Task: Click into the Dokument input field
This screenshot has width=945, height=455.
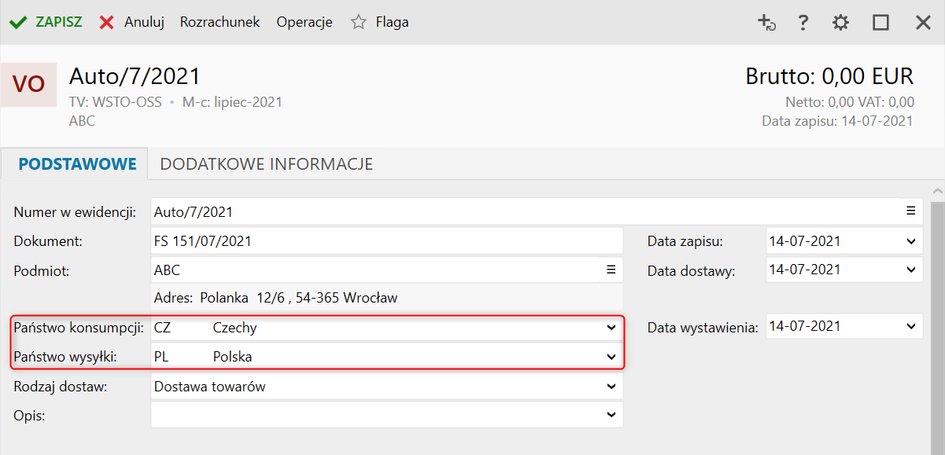Action: point(386,241)
